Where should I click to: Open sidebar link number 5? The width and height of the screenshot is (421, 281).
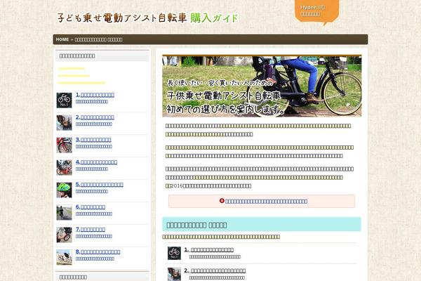coord(100,185)
